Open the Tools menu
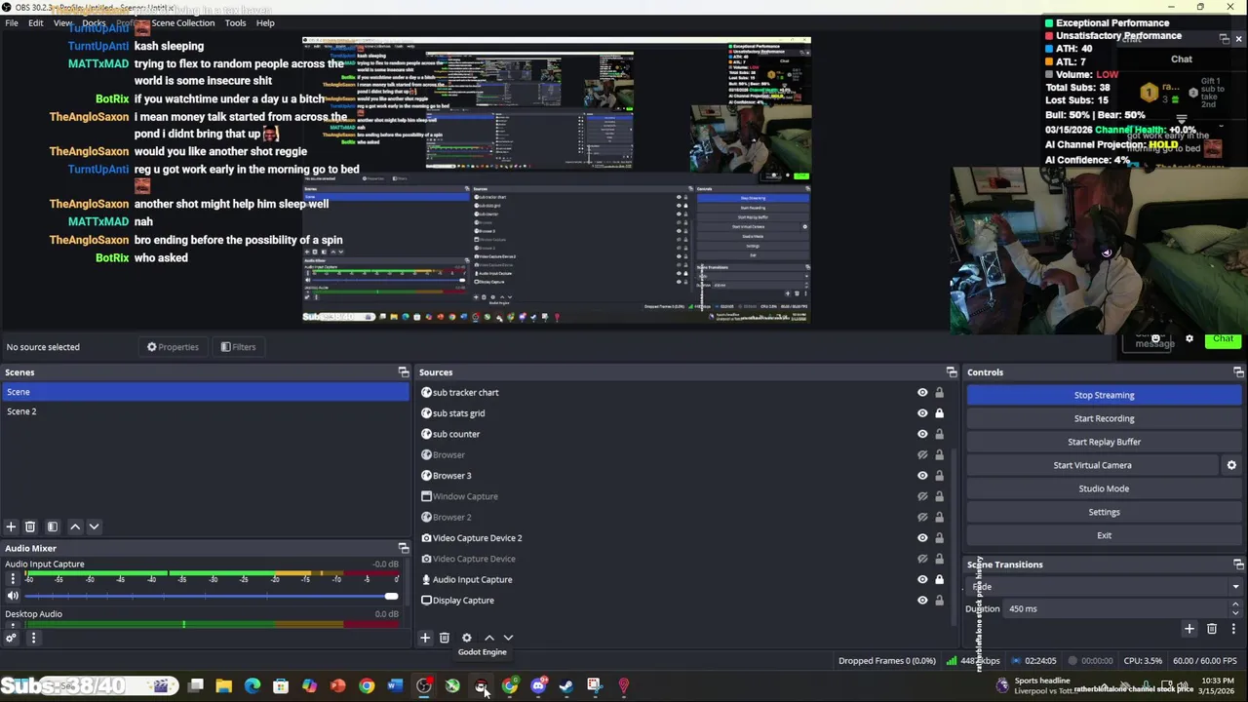The height and width of the screenshot is (702, 1248). (x=235, y=22)
